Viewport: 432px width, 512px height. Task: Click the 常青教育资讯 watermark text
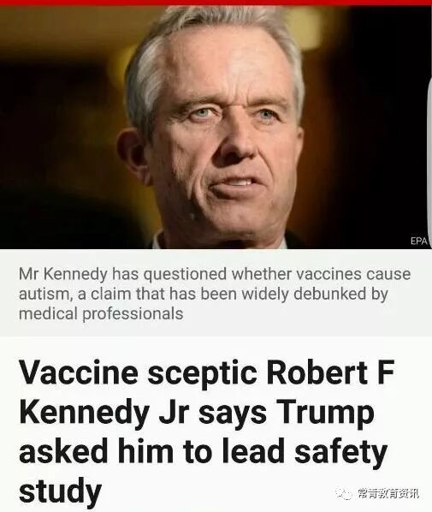pos(388,493)
